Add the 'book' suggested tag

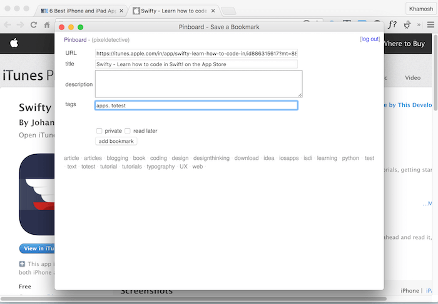[139, 158]
